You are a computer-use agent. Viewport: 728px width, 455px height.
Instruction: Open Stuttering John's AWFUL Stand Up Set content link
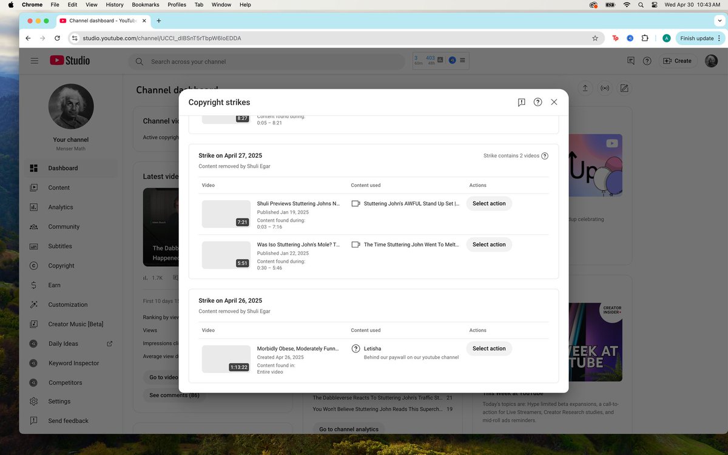click(x=411, y=204)
